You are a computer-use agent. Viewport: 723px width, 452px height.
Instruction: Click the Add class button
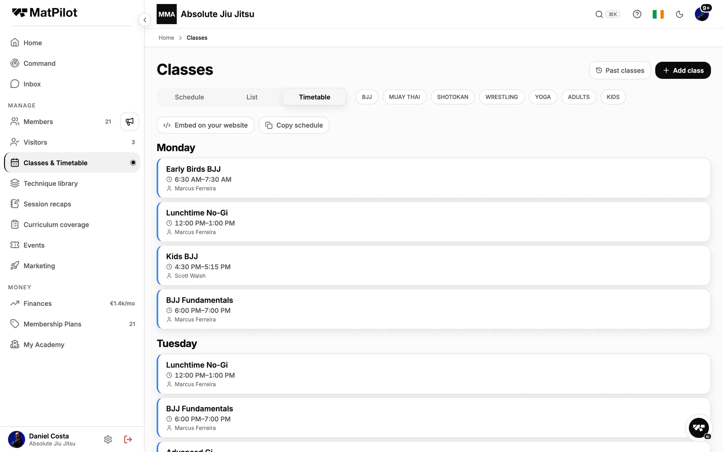pos(683,71)
